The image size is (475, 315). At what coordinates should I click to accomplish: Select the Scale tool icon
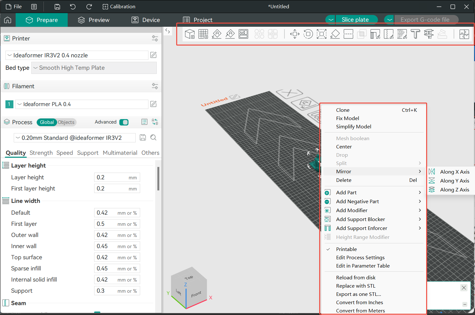tap(321, 34)
